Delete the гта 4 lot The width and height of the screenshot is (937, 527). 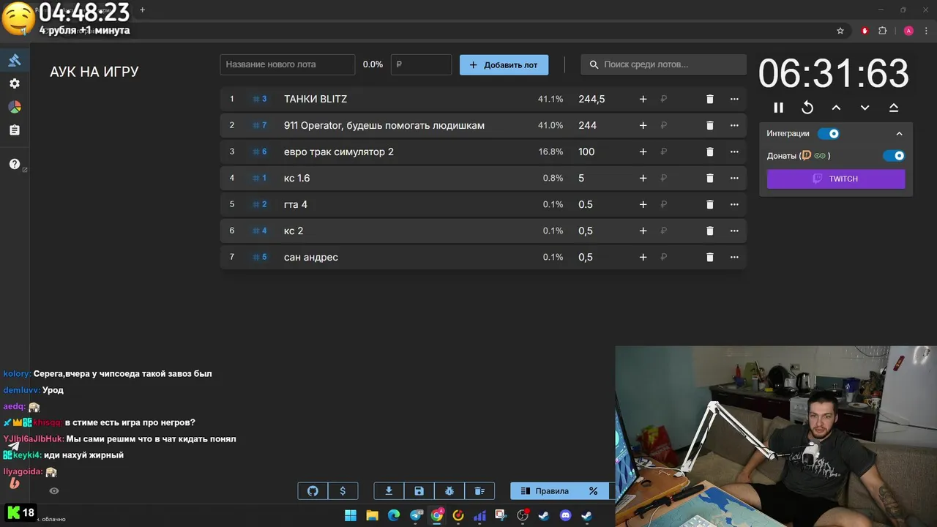pos(709,204)
